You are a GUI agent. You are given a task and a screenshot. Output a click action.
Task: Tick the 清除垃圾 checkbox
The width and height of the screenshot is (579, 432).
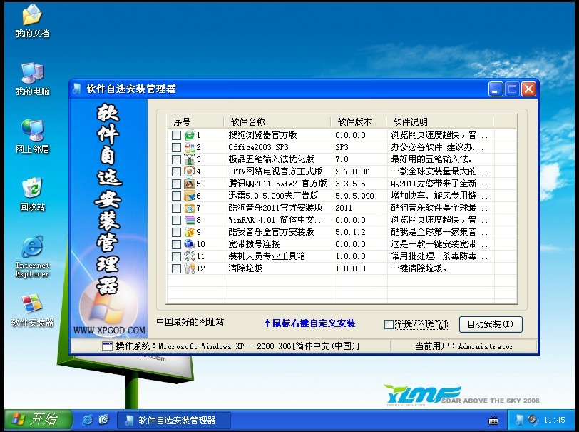[177, 269]
